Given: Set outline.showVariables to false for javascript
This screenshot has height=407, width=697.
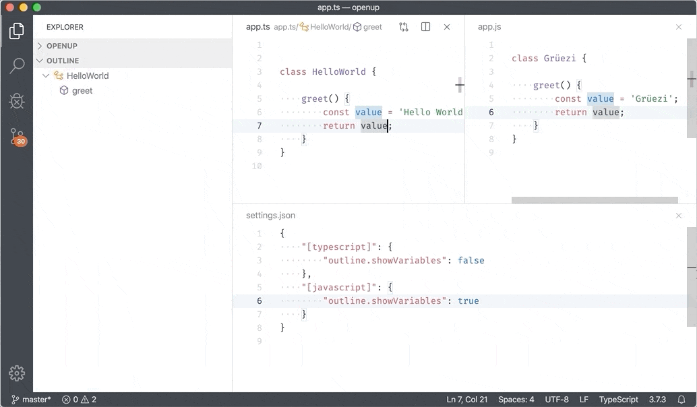Looking at the screenshot, I should click(468, 301).
